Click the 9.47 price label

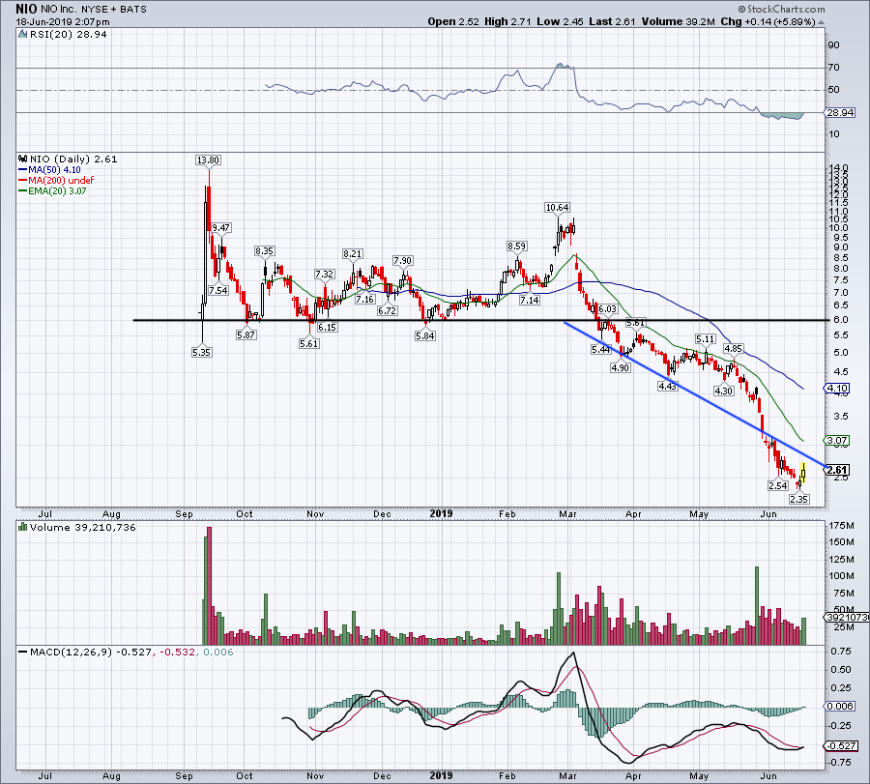(220, 228)
